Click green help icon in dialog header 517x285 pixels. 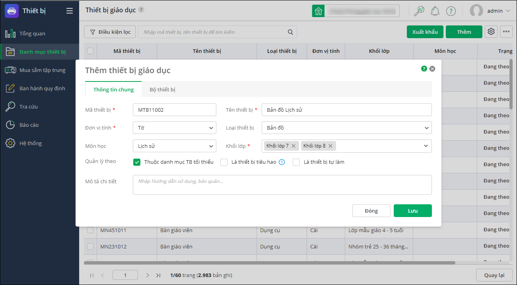424,69
